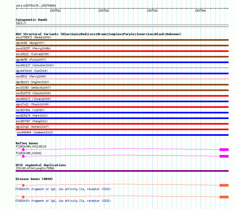The width and height of the screenshot is (236, 209).
Task: Click the purple segmental duplication bar
Action: click(122, 171)
